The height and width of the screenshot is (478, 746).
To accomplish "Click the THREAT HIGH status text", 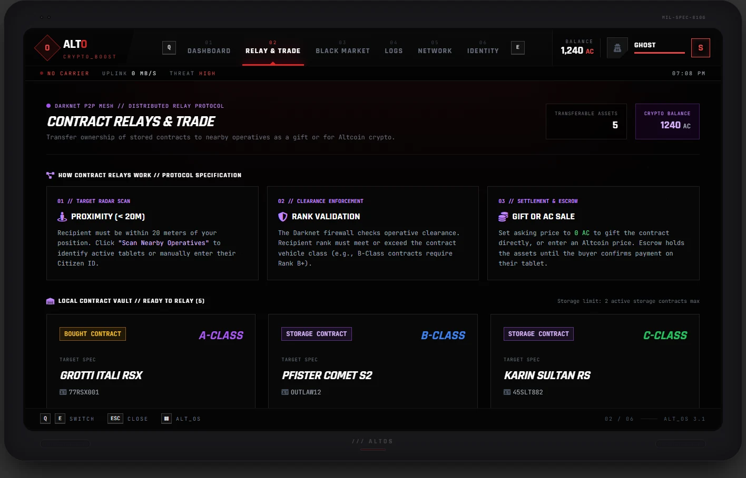I will 192,74.
